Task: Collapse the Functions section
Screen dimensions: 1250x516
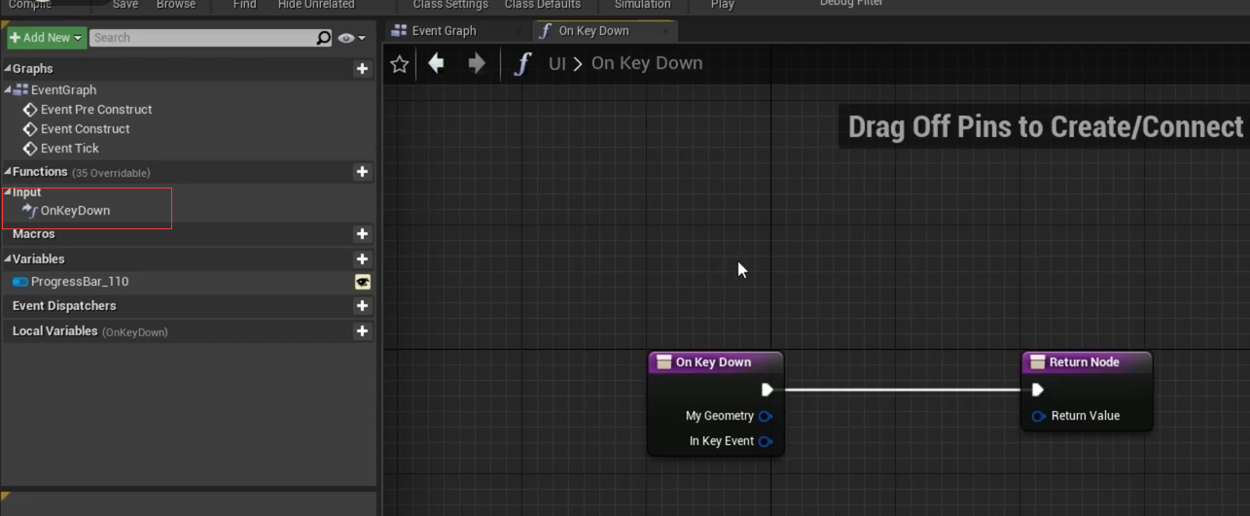Action: click(x=8, y=172)
